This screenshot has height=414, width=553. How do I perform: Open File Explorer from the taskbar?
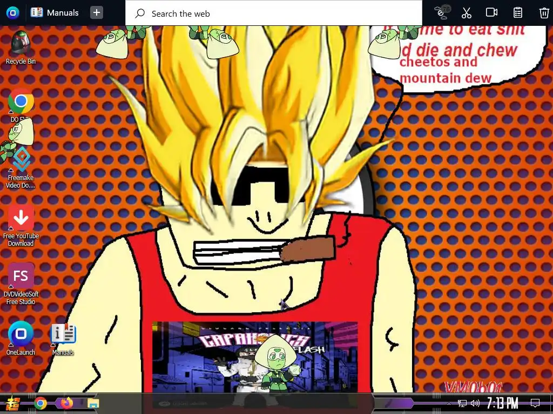click(93, 403)
